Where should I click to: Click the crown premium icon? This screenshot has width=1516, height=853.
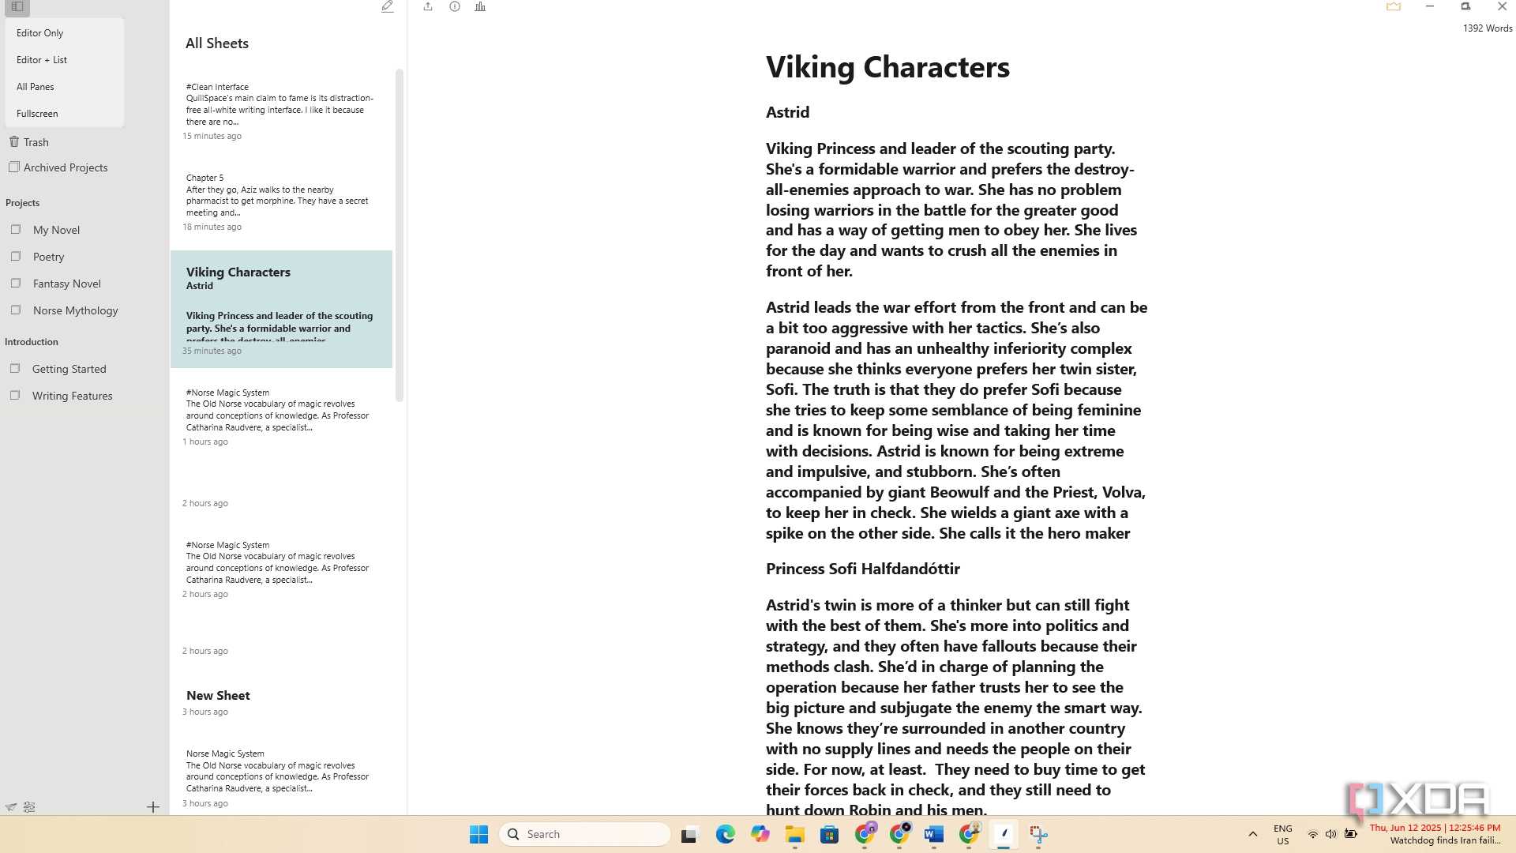(x=1394, y=6)
